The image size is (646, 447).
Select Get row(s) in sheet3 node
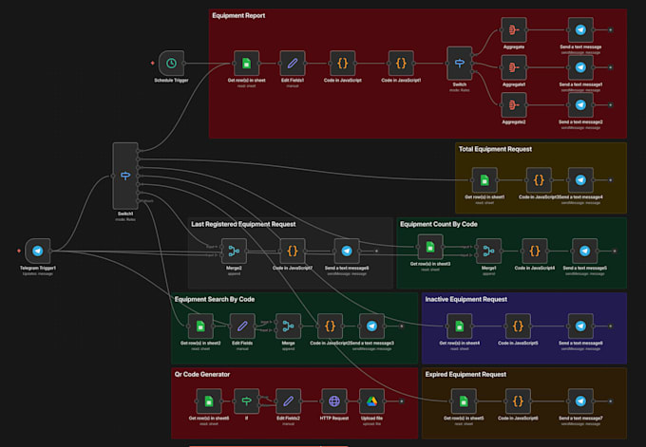(x=430, y=247)
